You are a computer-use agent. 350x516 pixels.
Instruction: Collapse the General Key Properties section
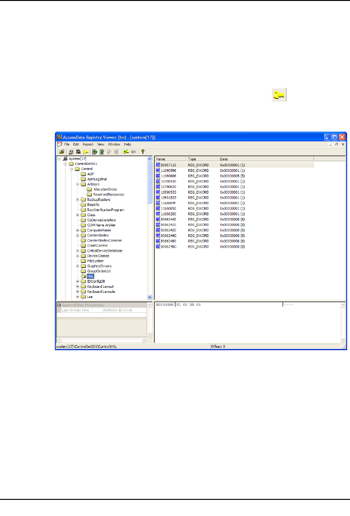pos(59,305)
